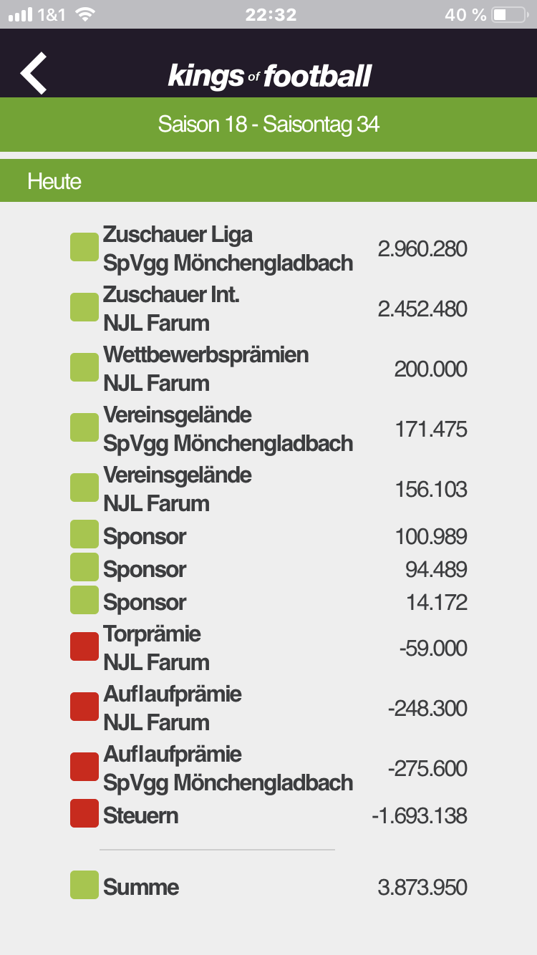The width and height of the screenshot is (537, 955).
Task: Tap the Wi-Fi icon in status bar
Action: click(85, 14)
